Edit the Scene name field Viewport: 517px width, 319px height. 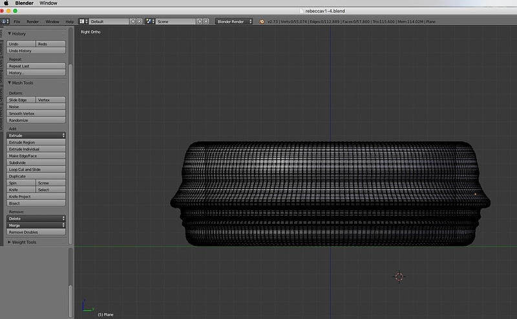pyautogui.click(x=176, y=21)
